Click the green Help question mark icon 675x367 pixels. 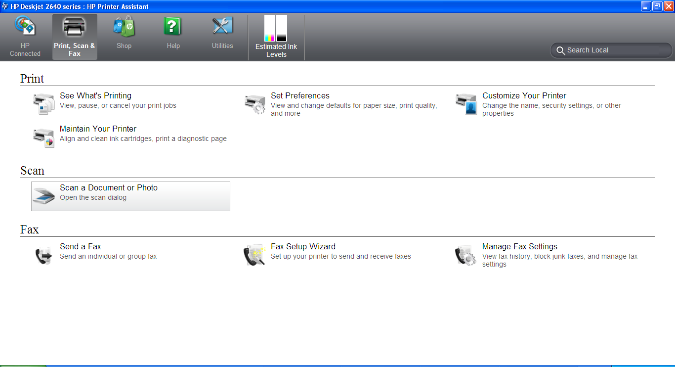[173, 26]
